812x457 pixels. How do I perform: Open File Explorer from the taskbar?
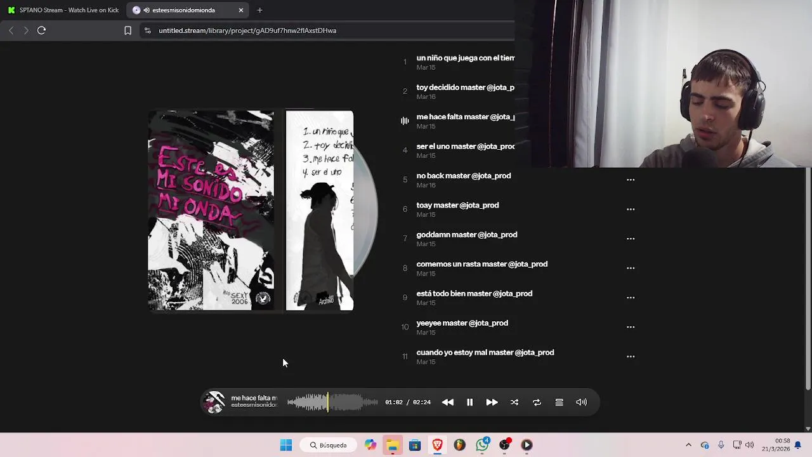[x=393, y=445]
